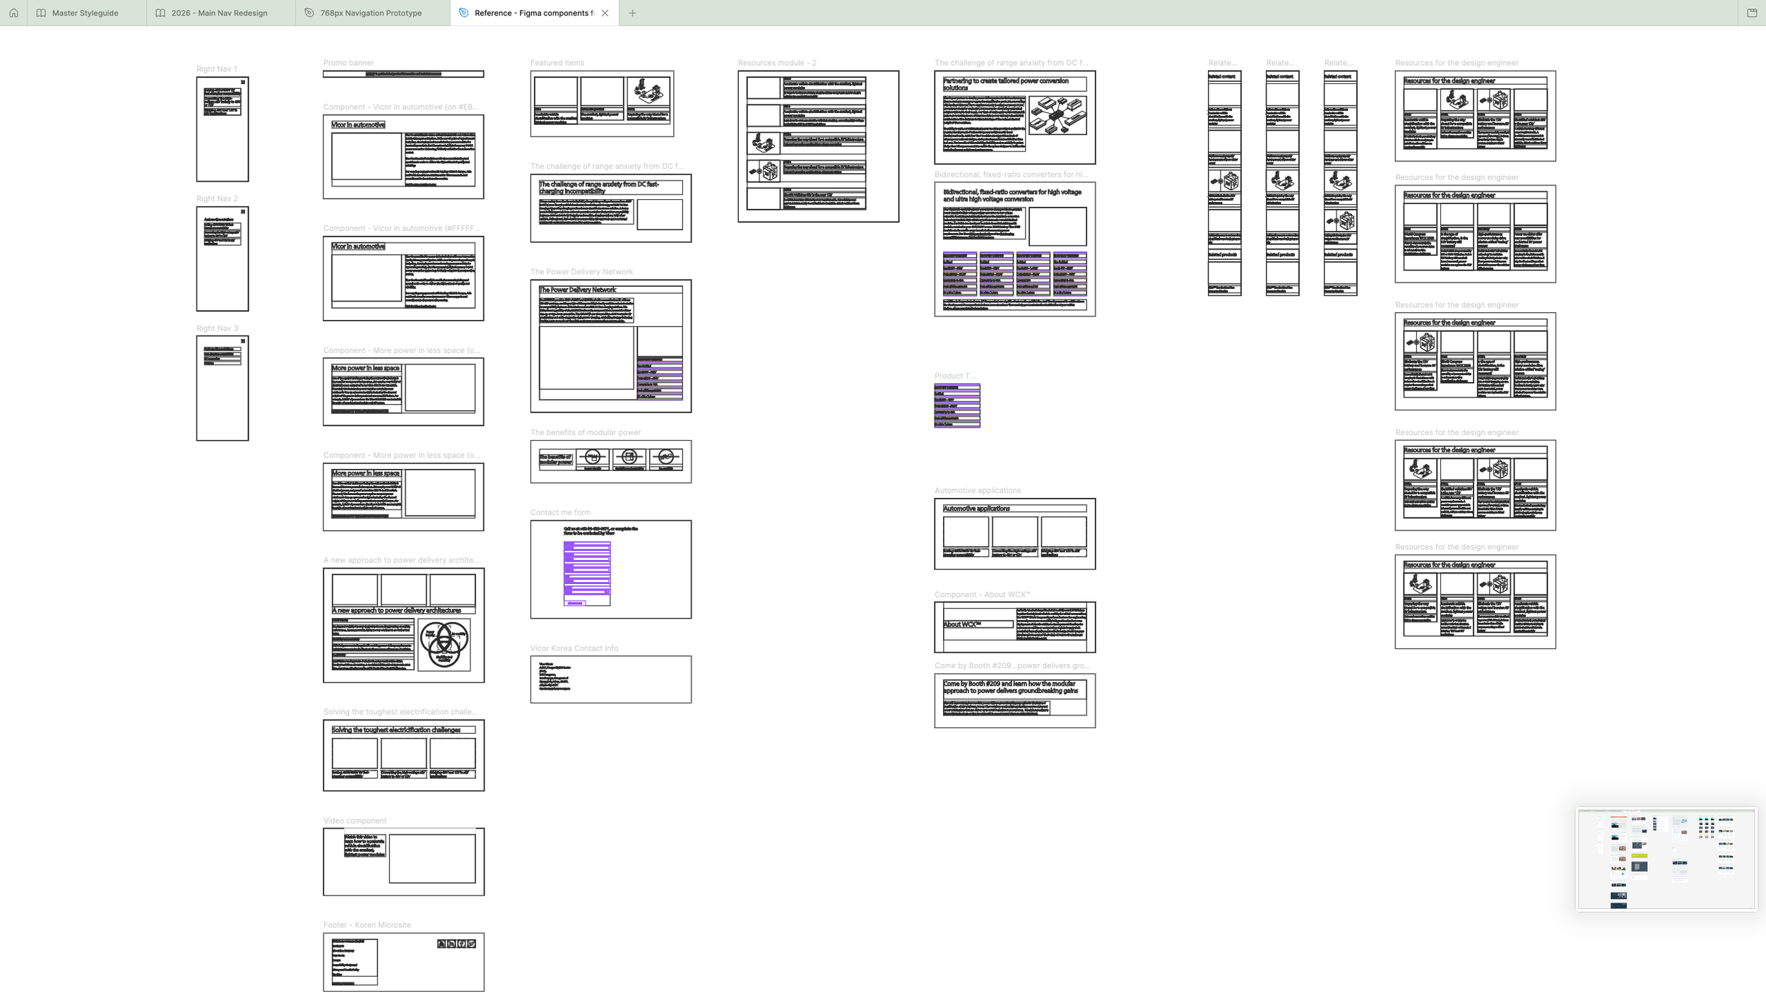This screenshot has width=1766, height=993.
Task: Select the Right Nav 1 frame label
Action: (217, 69)
